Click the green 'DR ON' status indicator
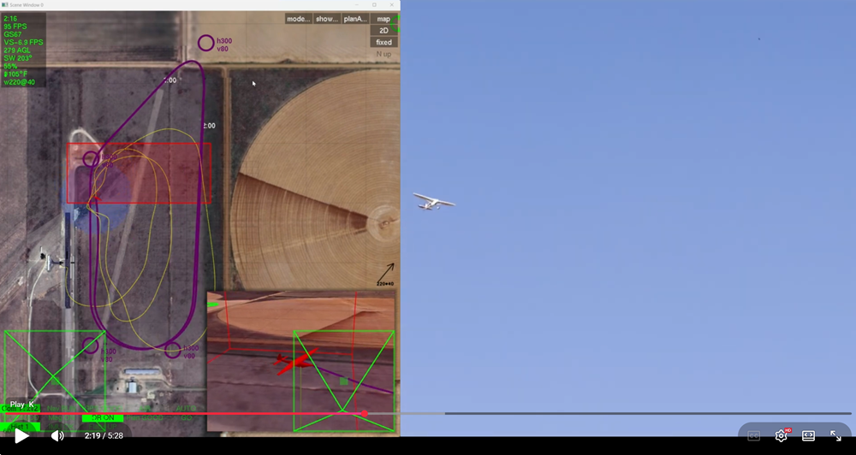This screenshot has height=455, width=856. click(x=102, y=418)
